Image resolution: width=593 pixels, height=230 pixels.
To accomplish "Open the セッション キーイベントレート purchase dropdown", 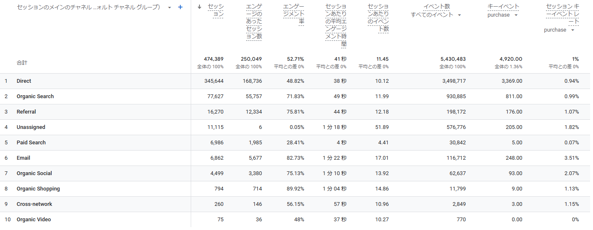I will (x=573, y=30).
